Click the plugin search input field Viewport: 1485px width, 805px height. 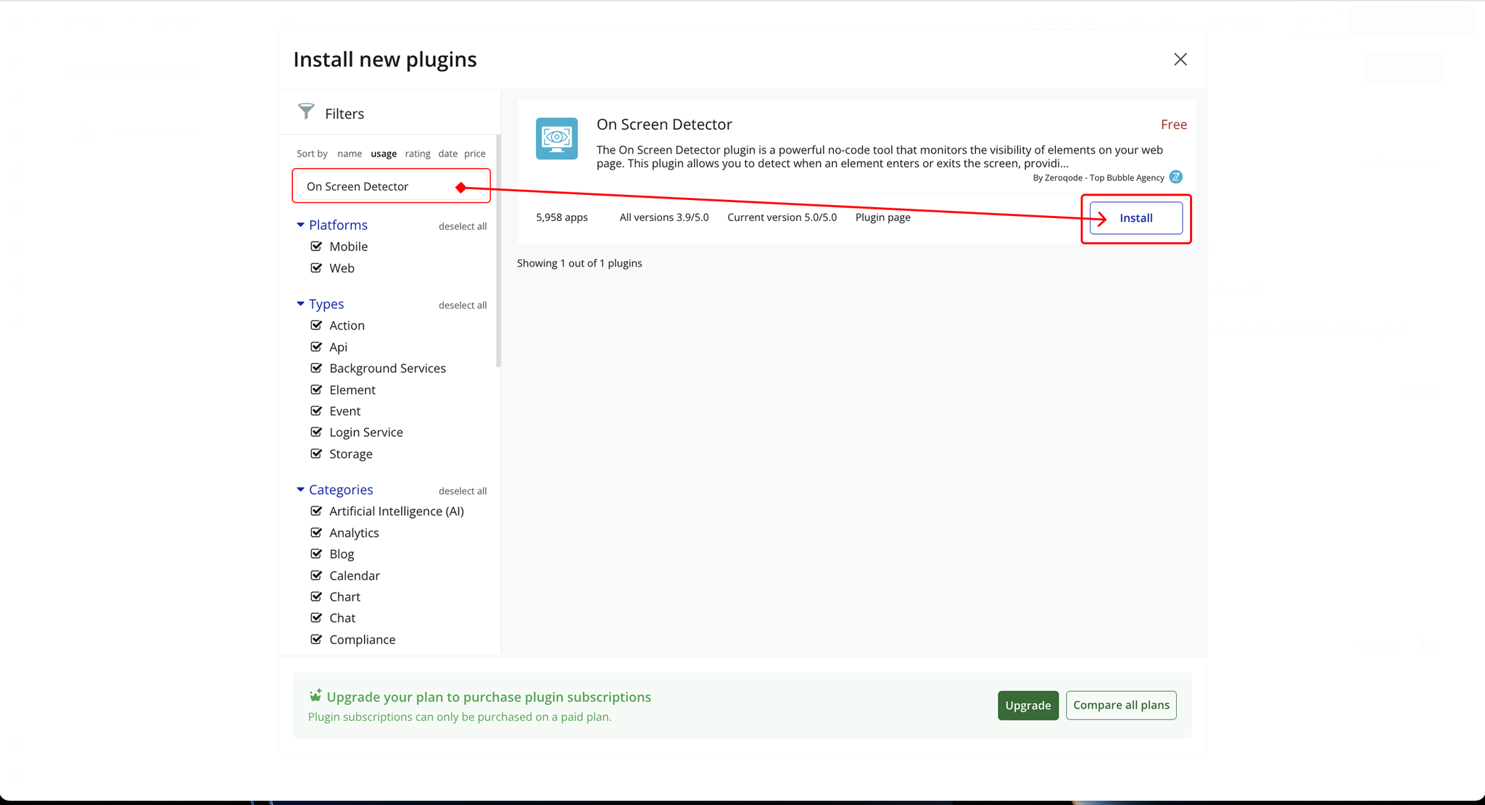377,186
